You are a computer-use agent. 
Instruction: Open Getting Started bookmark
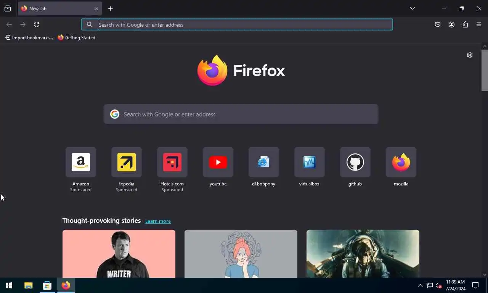[77, 37]
